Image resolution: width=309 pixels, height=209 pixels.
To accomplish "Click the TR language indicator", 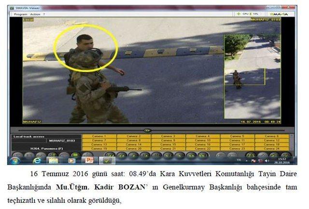I will [238, 160].
